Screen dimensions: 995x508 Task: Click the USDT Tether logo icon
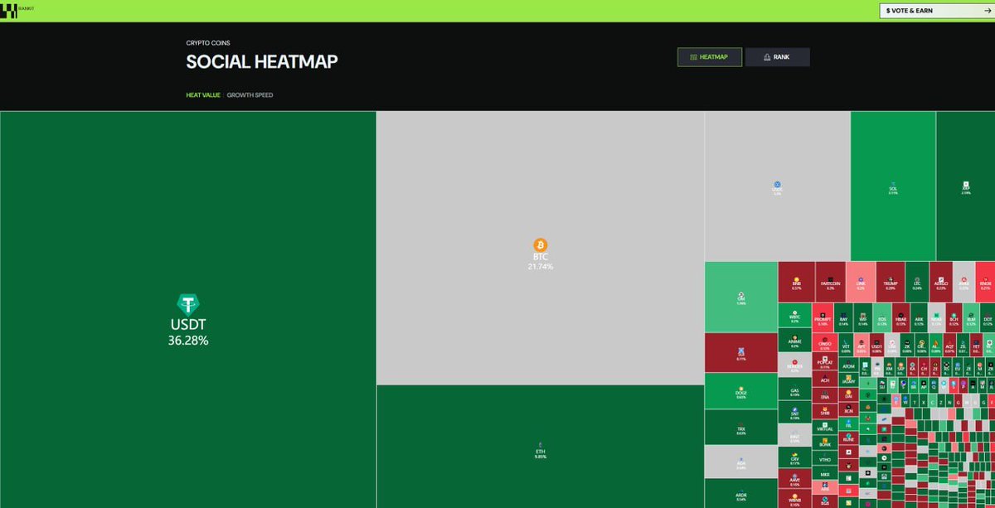(x=188, y=304)
